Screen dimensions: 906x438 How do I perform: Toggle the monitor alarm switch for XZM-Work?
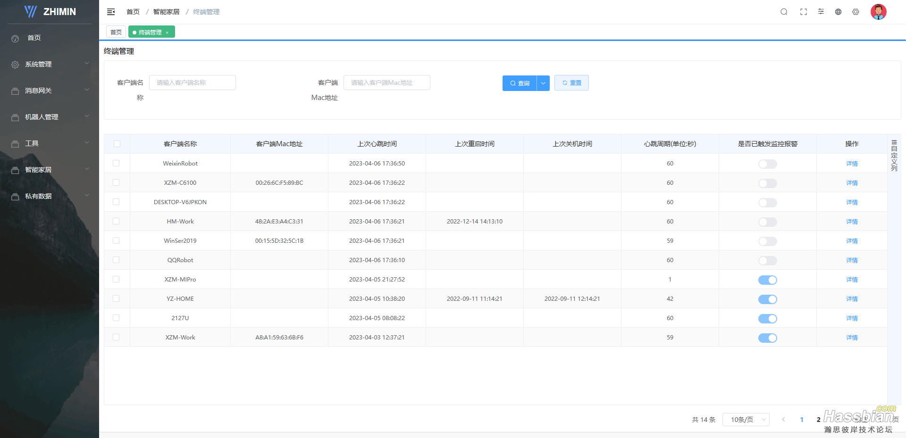click(767, 338)
